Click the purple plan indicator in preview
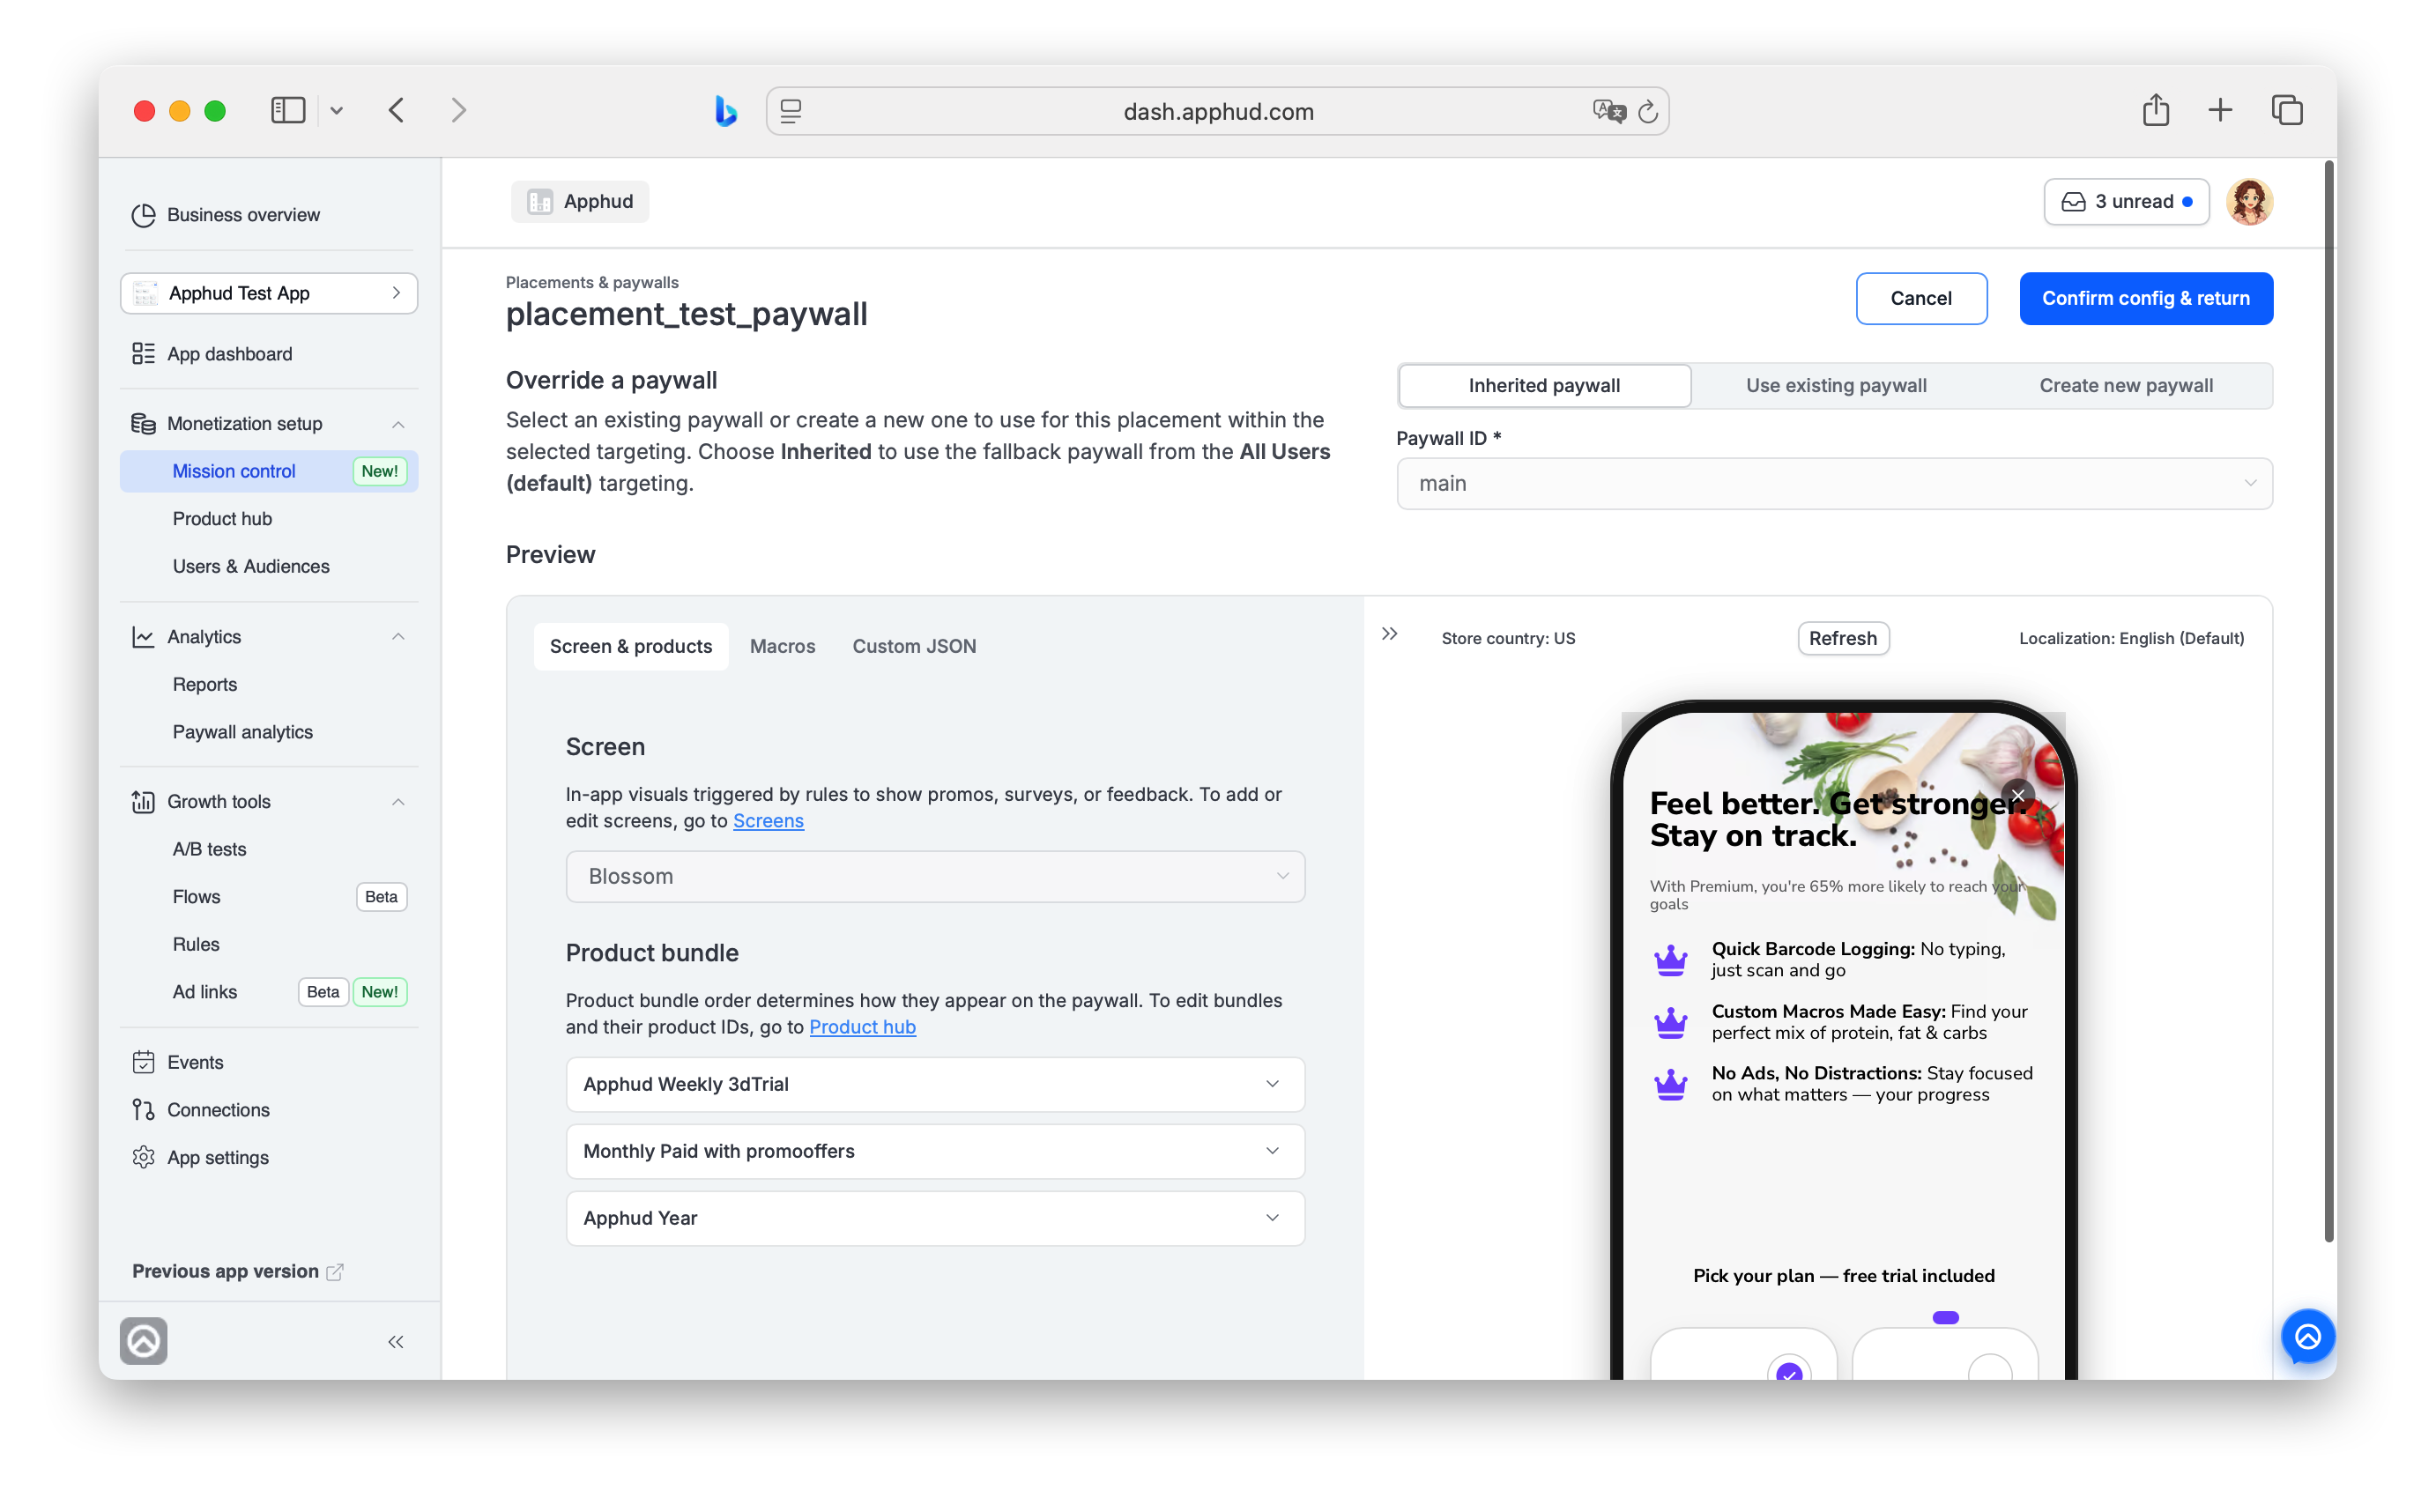The width and height of the screenshot is (2436, 1512). coord(1945,1318)
